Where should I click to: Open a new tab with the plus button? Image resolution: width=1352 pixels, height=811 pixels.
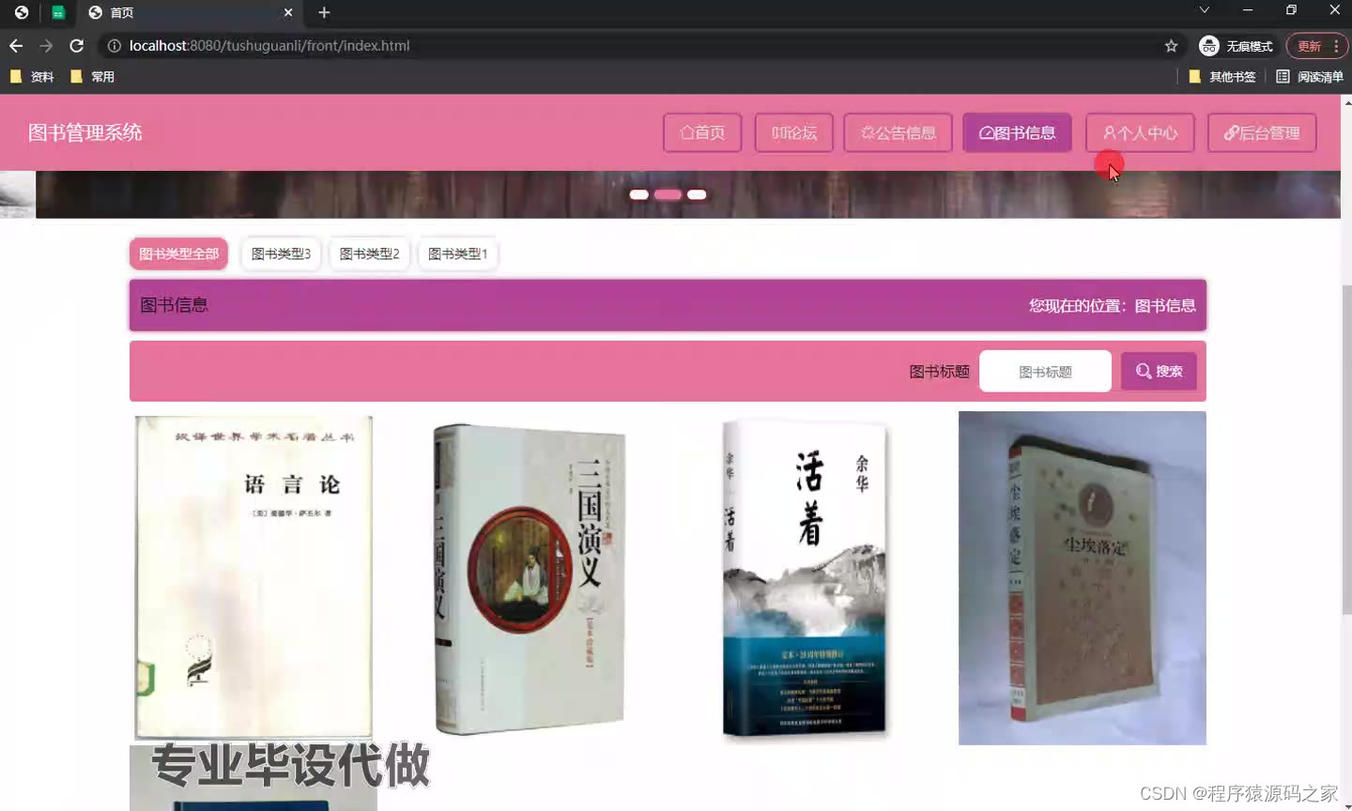click(x=324, y=12)
